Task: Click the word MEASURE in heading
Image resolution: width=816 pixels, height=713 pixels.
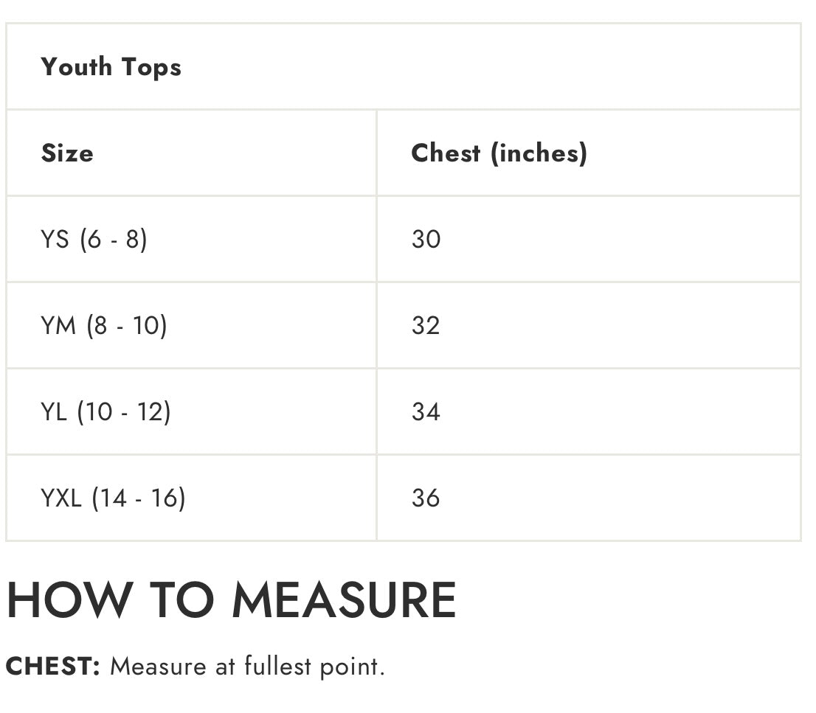Action: point(344,600)
